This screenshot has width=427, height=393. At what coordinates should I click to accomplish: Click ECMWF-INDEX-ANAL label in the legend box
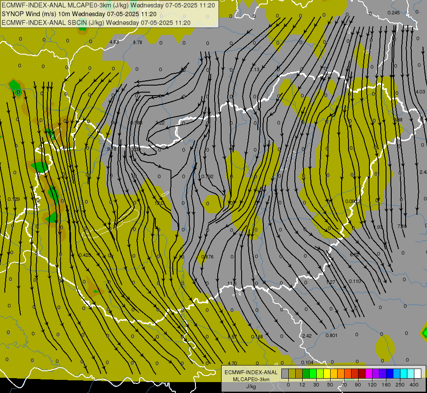[251, 372]
